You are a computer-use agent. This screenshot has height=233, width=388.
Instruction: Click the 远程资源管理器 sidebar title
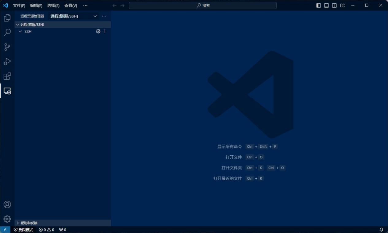(x=32, y=16)
